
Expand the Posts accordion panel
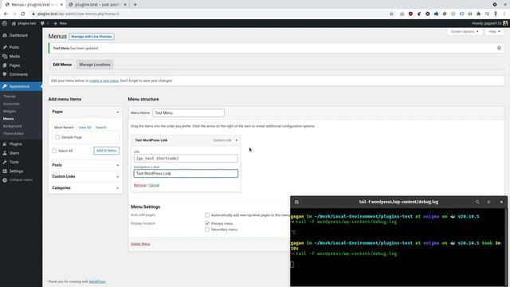pyautogui.click(x=85, y=165)
